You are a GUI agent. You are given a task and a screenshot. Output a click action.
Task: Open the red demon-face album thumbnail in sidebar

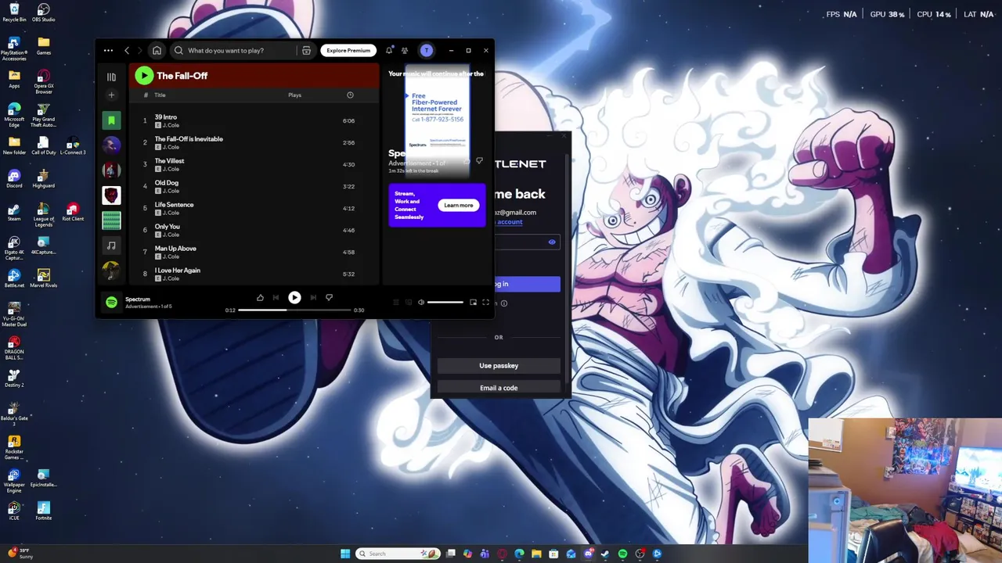[111, 195]
